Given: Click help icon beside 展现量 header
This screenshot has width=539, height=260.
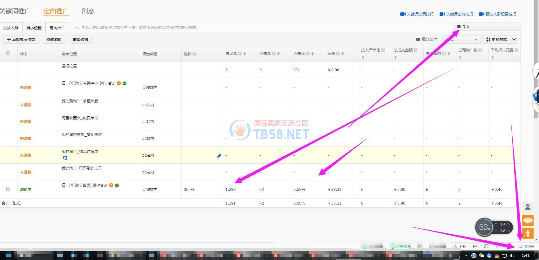Looking at the screenshot, I should coord(240,54).
